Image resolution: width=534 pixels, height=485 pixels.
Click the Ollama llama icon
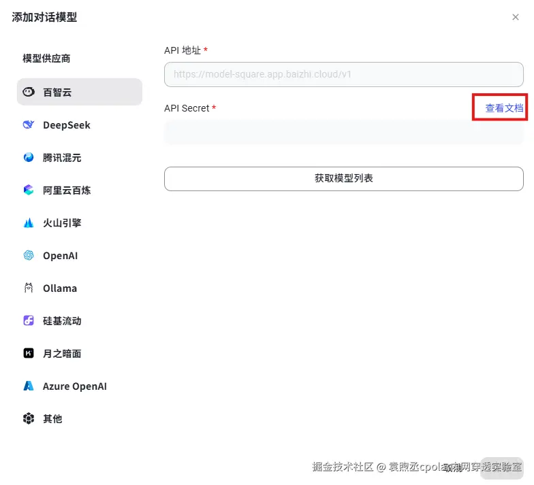[29, 288]
